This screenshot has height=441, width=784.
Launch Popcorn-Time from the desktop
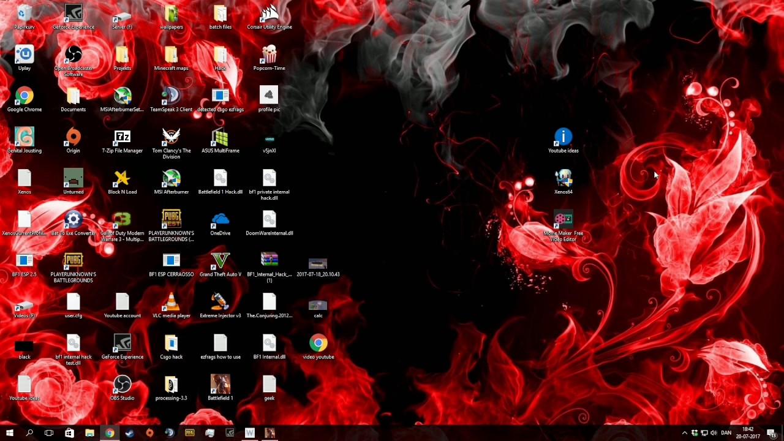269,58
